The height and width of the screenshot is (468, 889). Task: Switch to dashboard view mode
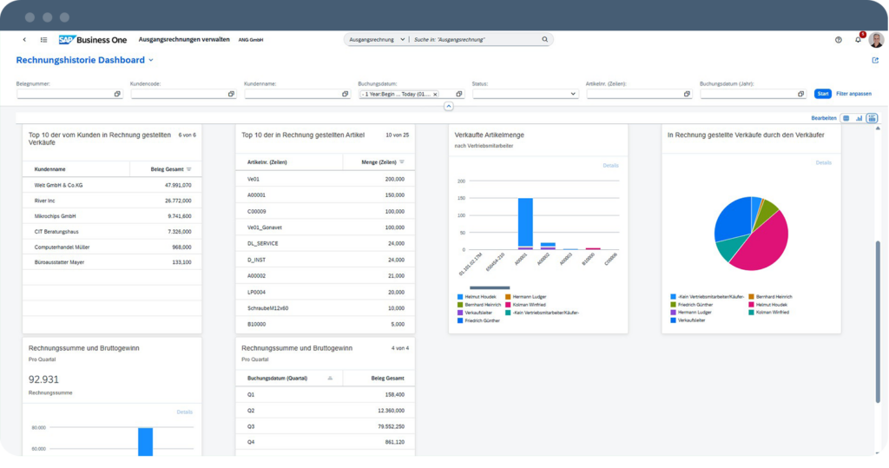click(x=872, y=118)
